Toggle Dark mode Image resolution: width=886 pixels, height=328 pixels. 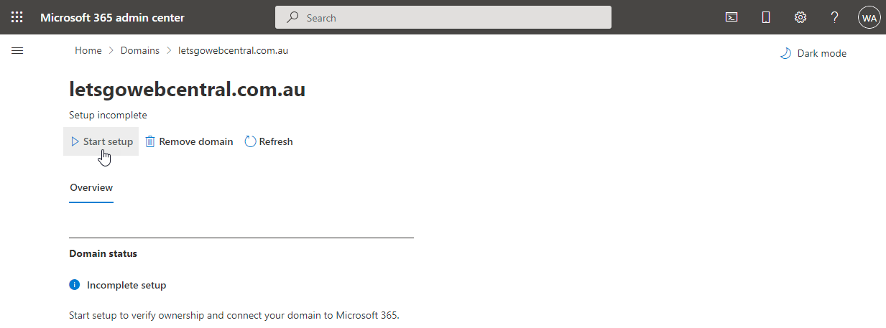(813, 53)
